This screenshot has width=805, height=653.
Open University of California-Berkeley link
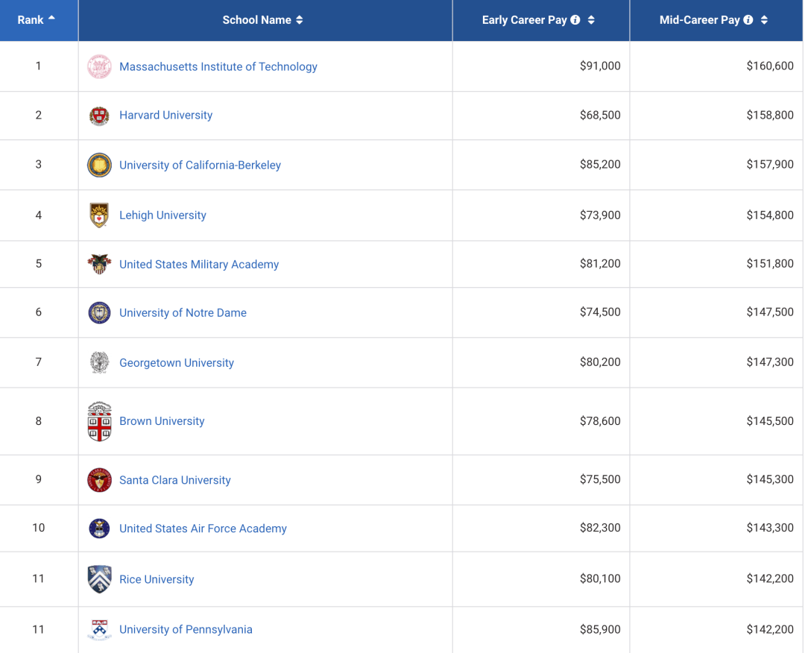[201, 165]
